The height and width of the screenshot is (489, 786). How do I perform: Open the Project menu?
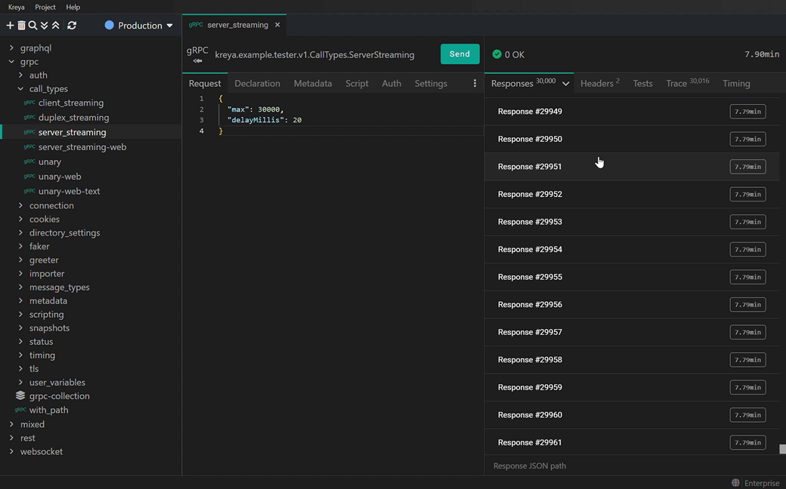point(45,7)
